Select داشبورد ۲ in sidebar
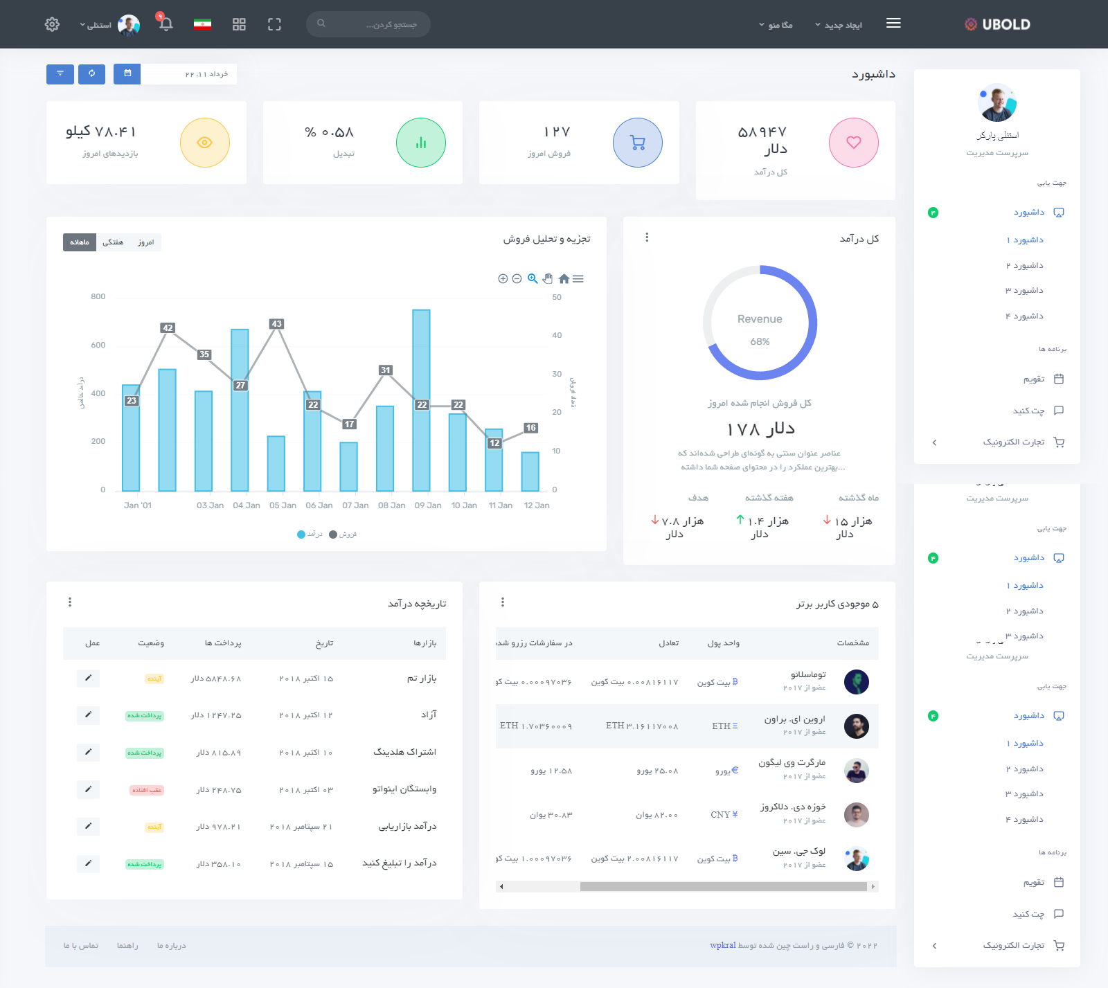 (x=1024, y=265)
